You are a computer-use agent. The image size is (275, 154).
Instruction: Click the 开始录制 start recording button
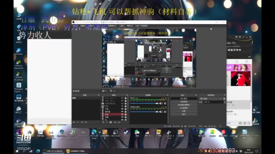tap(184, 102)
